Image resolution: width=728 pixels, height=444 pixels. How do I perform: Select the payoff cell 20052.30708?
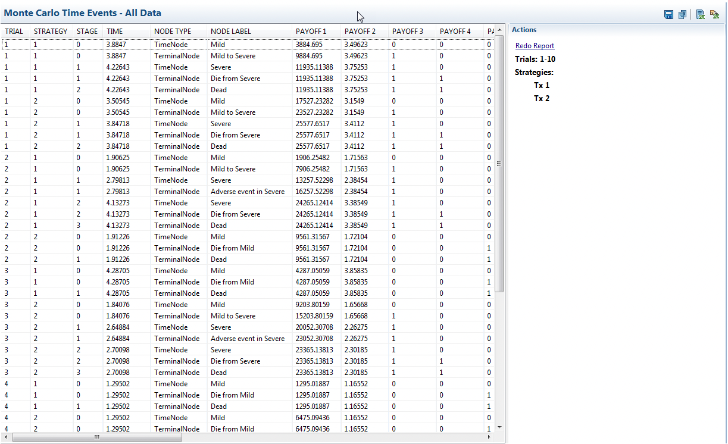[x=317, y=327]
